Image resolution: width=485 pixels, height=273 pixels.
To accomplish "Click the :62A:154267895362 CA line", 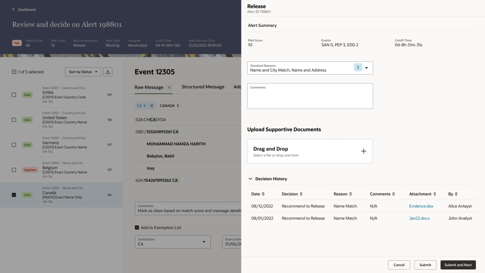I will [156, 180].
